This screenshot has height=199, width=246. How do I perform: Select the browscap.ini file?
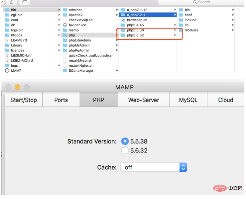tap(148, 20)
